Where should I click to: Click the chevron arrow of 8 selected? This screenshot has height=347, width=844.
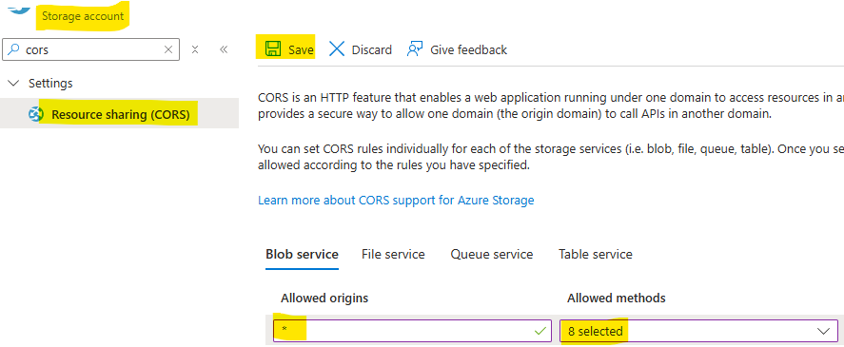click(x=824, y=331)
